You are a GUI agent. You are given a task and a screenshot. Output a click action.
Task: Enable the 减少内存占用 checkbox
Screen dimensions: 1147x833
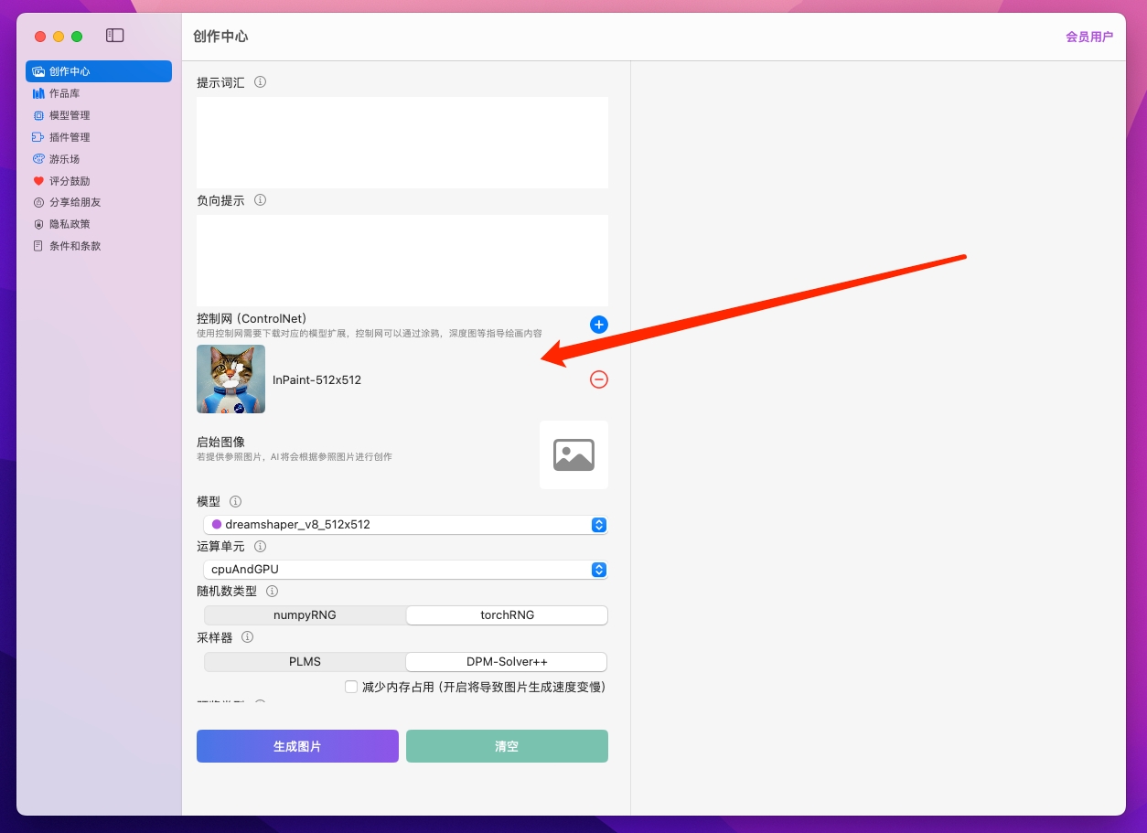point(351,687)
